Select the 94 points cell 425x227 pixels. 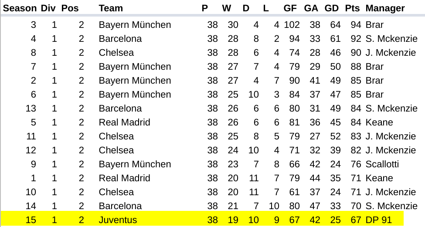(356, 25)
